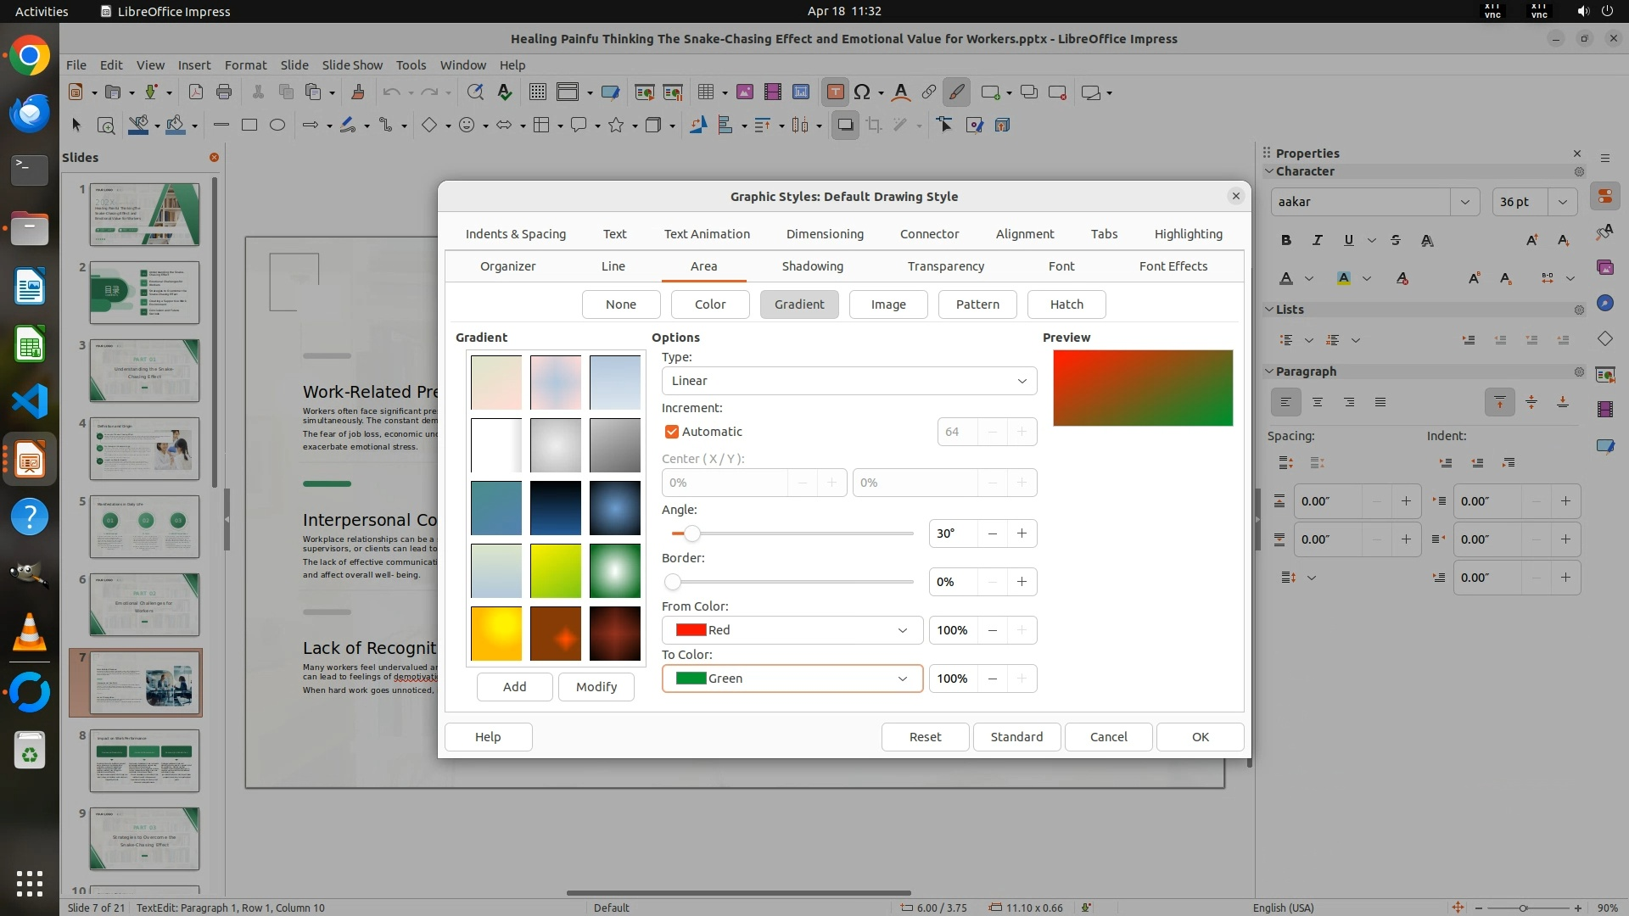Toggle justified alignment in Paragraph panel
Image resolution: width=1629 pixels, height=916 pixels.
(x=1380, y=402)
